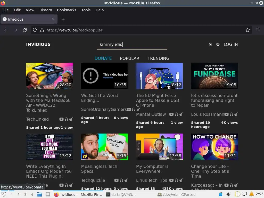Watch Linus Tech Tips video on YouTube icon
The height and width of the screenshot is (198, 264).
click(x=171, y=180)
